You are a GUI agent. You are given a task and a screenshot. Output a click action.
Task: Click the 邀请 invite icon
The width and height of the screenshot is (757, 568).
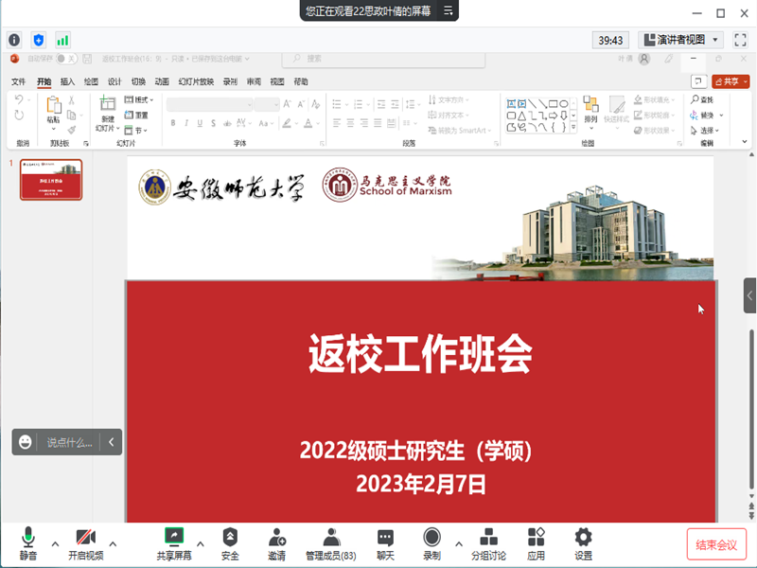[276, 544]
